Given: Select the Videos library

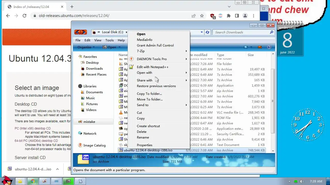Looking at the screenshot, I should click(x=91, y=110).
